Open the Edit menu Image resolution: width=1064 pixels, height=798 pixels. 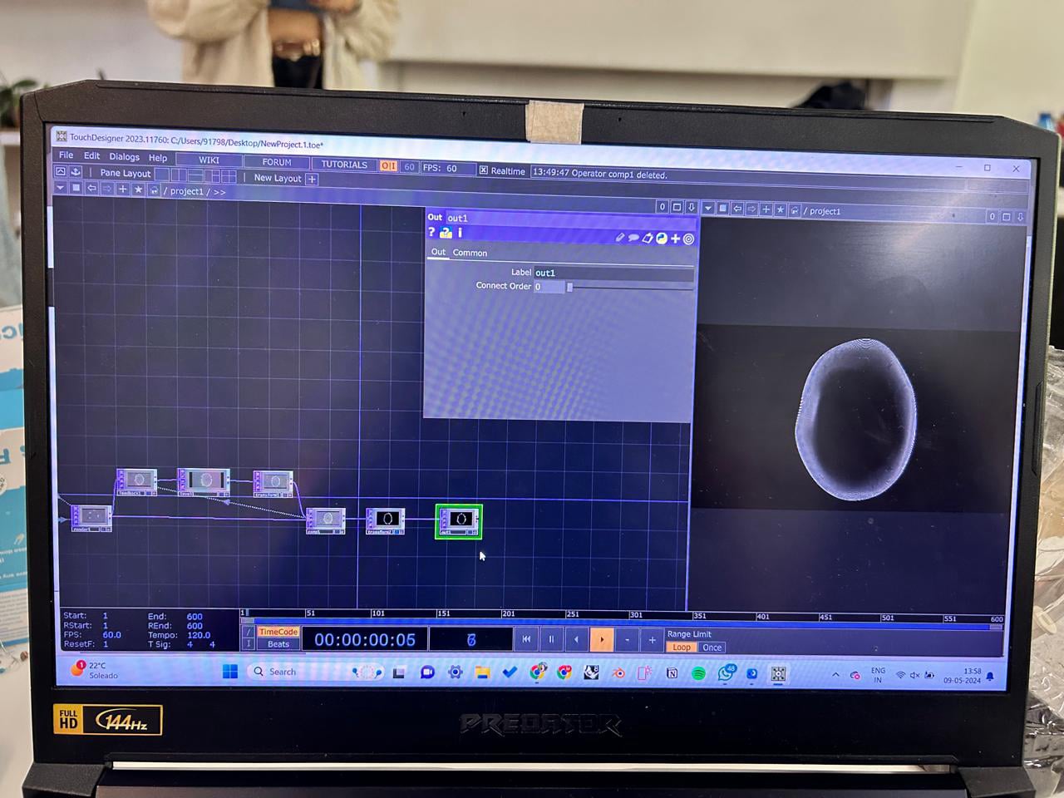tap(91, 155)
